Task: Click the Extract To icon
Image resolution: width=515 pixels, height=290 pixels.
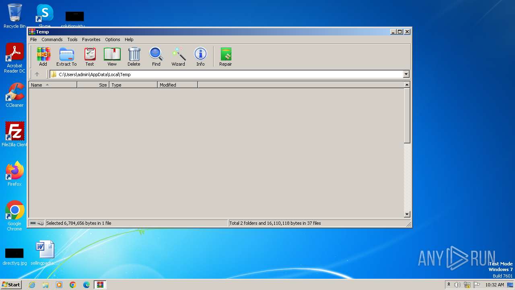Action: point(66,57)
